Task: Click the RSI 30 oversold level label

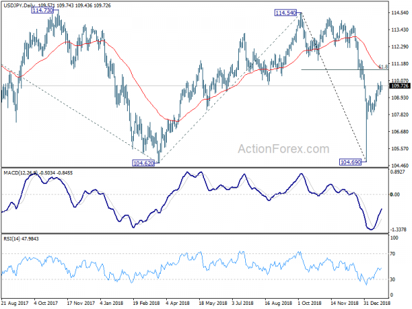Action: [x=393, y=279]
